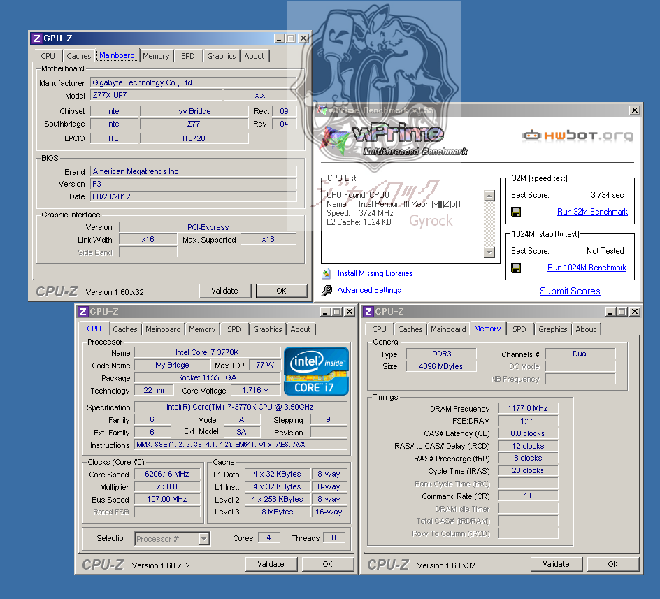Open Caches tab in the CPU window

(x=125, y=329)
